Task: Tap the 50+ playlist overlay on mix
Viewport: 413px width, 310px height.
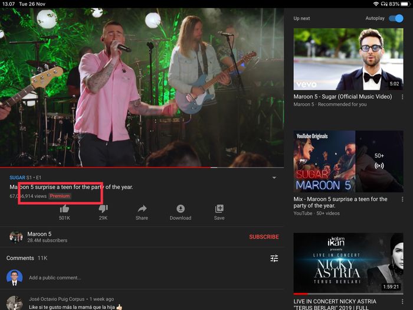Action: [379, 161]
